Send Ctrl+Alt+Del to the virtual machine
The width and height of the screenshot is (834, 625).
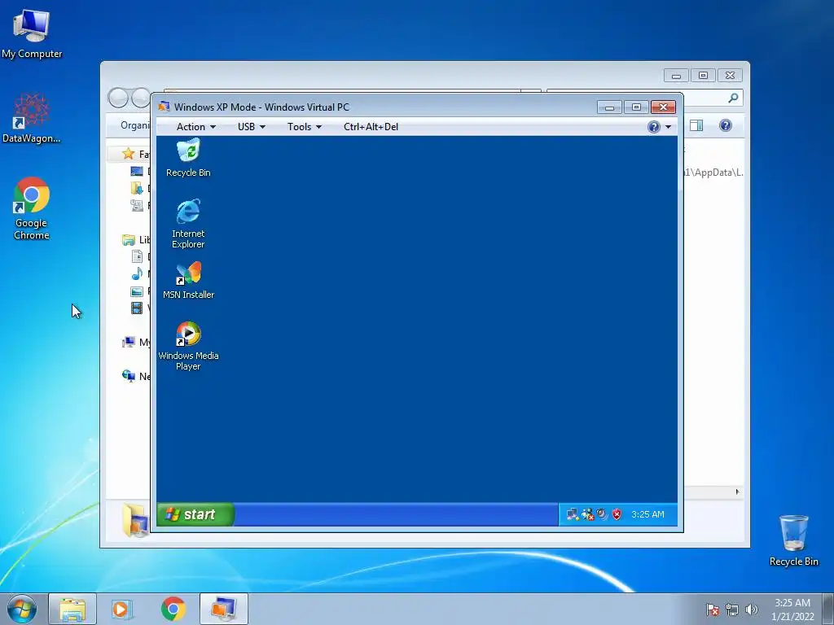click(371, 126)
